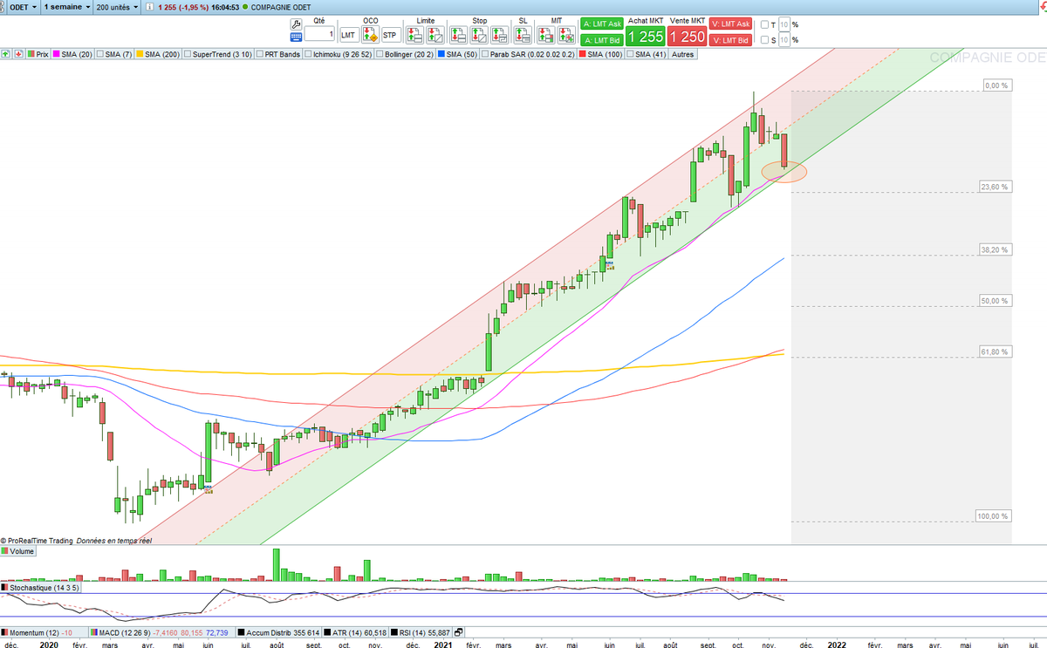1047x648 pixels.
Task: Click the refresh icon at the top-right corner
Action: coord(1042,7)
